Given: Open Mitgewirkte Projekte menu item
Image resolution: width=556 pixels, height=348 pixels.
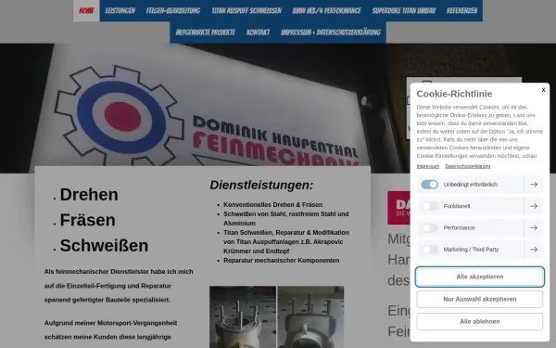Looking at the screenshot, I should tap(206, 32).
